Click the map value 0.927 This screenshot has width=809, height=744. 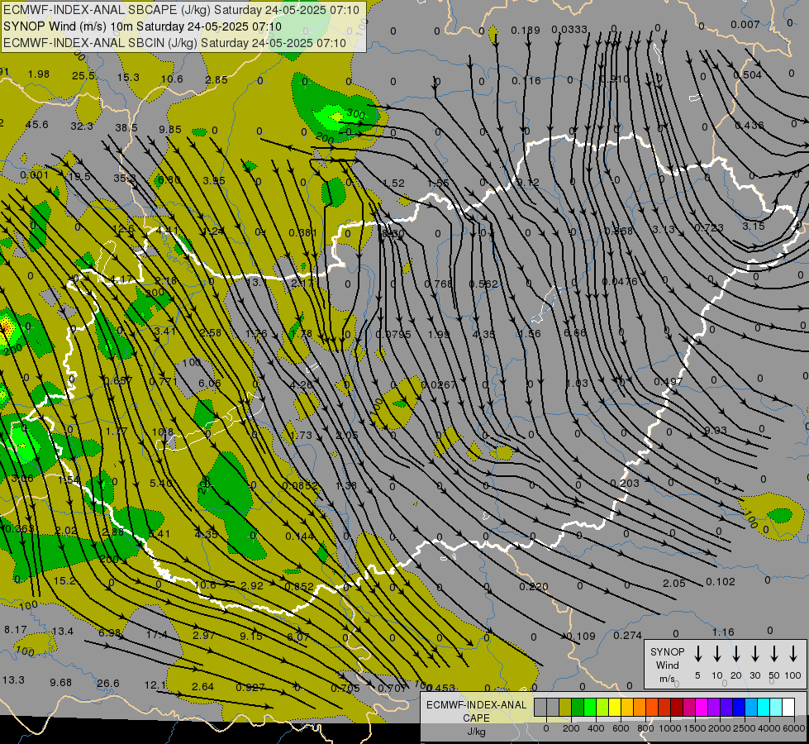point(250,688)
